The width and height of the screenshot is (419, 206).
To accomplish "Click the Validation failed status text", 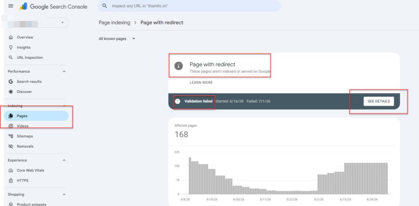I will 198,101.
